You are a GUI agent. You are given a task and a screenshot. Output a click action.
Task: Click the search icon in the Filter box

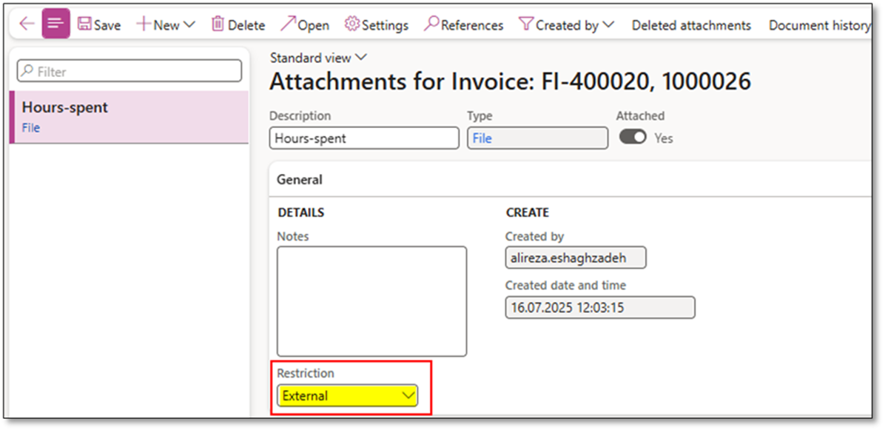27,71
